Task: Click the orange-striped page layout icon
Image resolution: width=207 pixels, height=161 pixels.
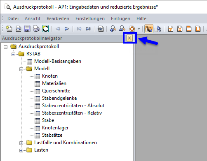Action: (189, 29)
